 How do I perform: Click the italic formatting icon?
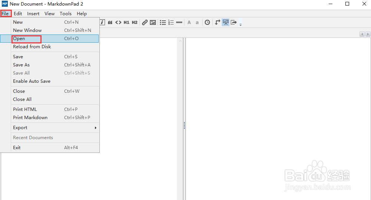(102, 23)
